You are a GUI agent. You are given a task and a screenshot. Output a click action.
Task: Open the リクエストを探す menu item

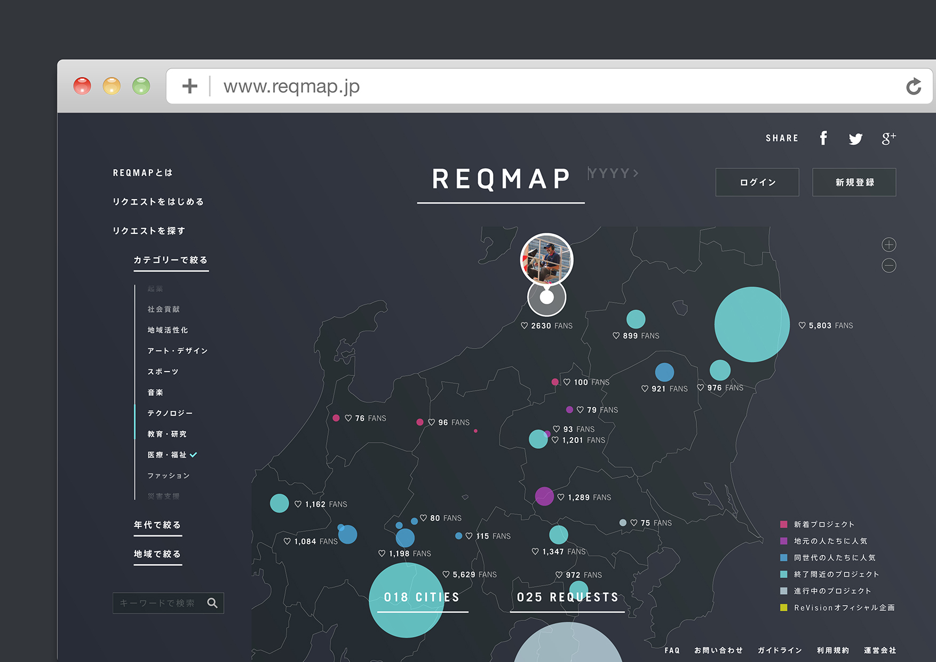click(x=149, y=230)
